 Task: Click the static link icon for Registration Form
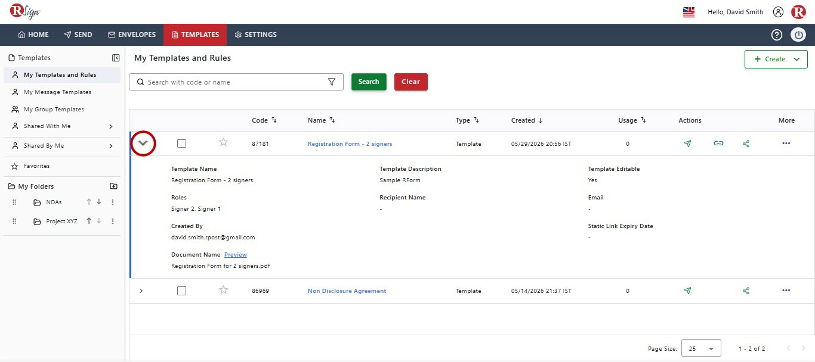(718, 143)
